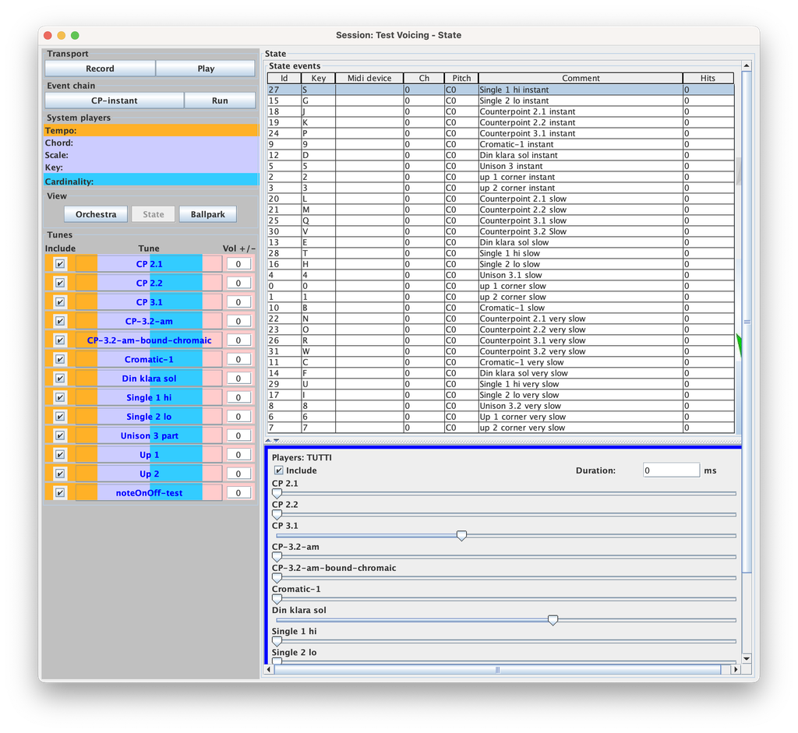Select the Counterpoint 2.1 slow event row
The height and width of the screenshot is (733, 798).
(x=501, y=199)
